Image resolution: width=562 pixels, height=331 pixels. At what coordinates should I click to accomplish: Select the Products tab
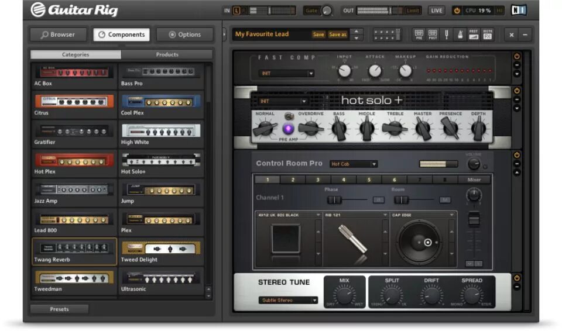point(167,54)
